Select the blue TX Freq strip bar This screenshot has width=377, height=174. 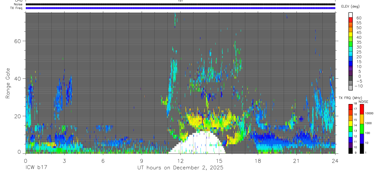(180, 8)
